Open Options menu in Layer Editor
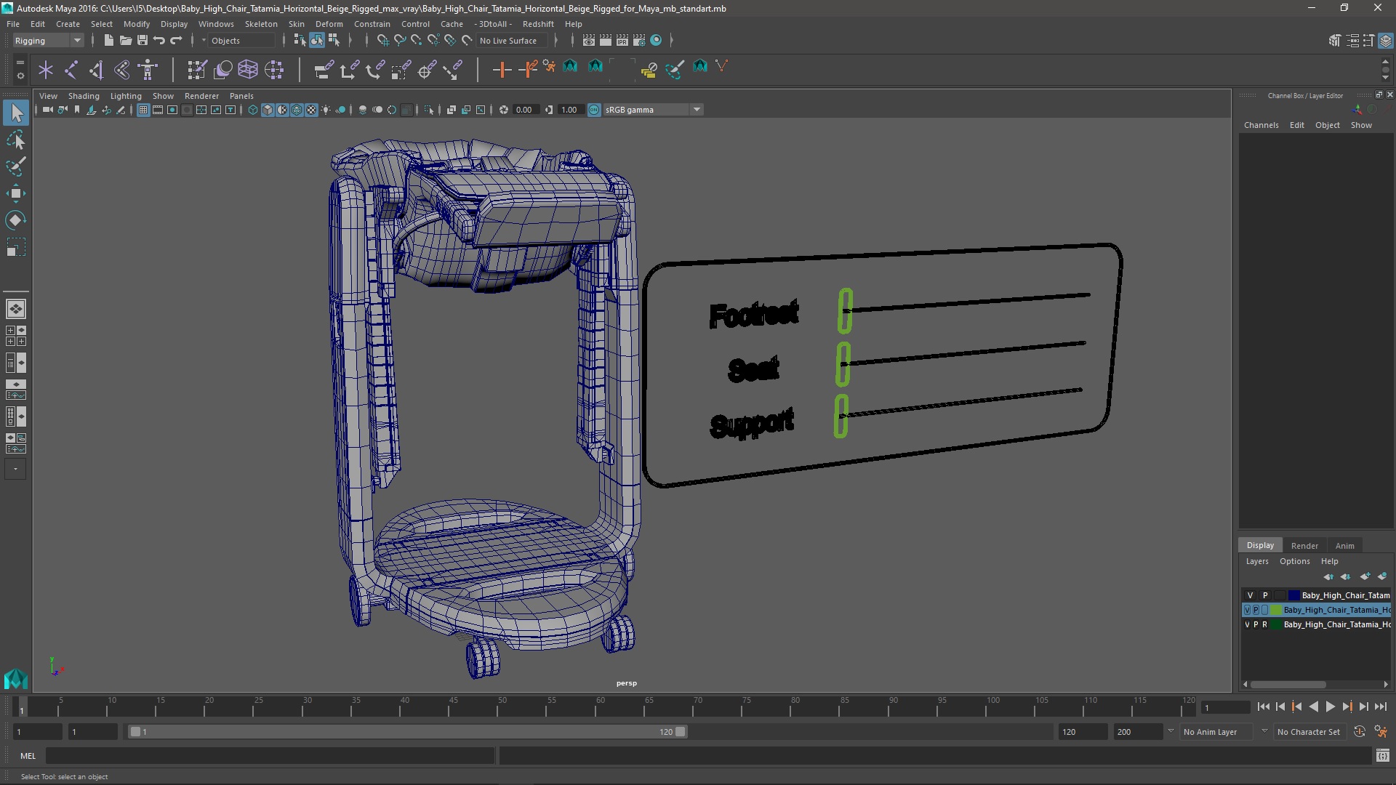Viewport: 1396px width, 785px height. pos(1294,561)
